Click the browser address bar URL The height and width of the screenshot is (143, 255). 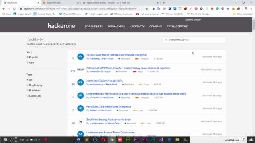(80, 9)
